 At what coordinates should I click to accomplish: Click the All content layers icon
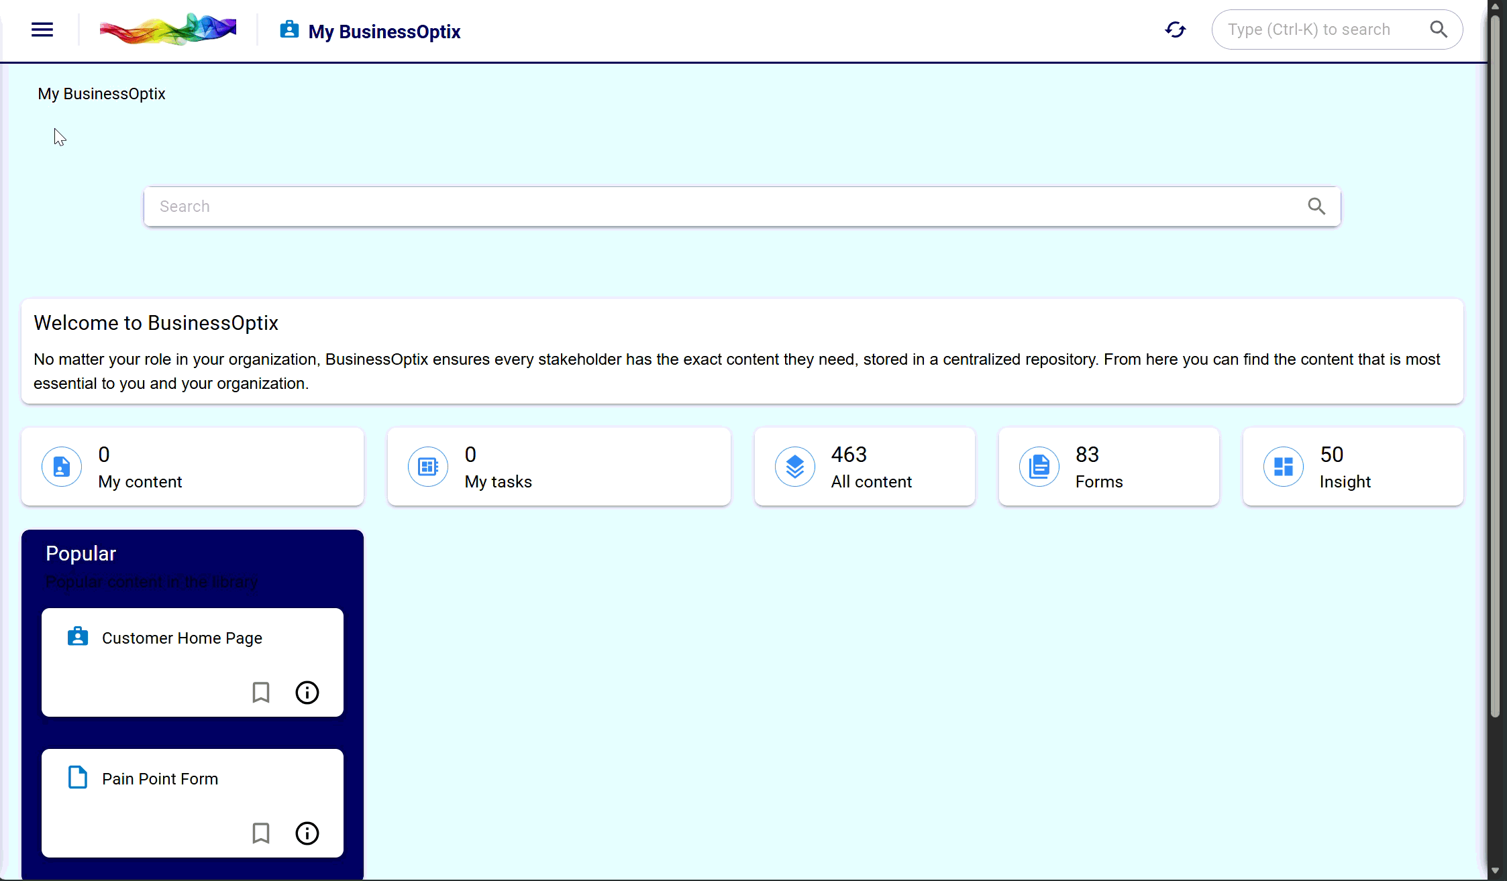[794, 467]
